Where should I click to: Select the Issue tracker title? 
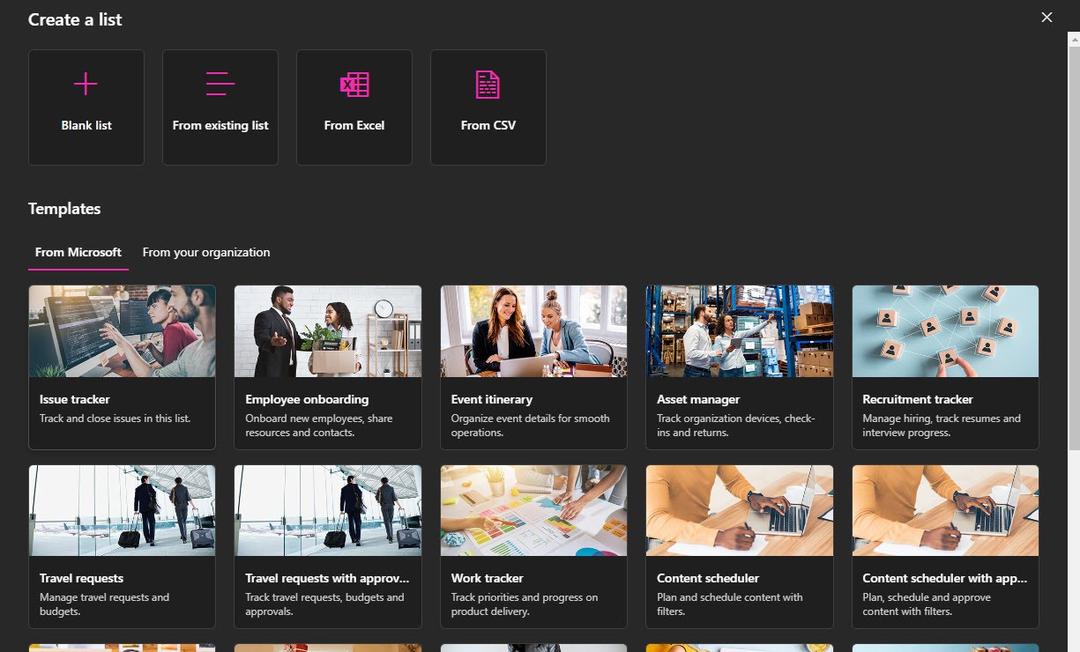[x=75, y=399]
